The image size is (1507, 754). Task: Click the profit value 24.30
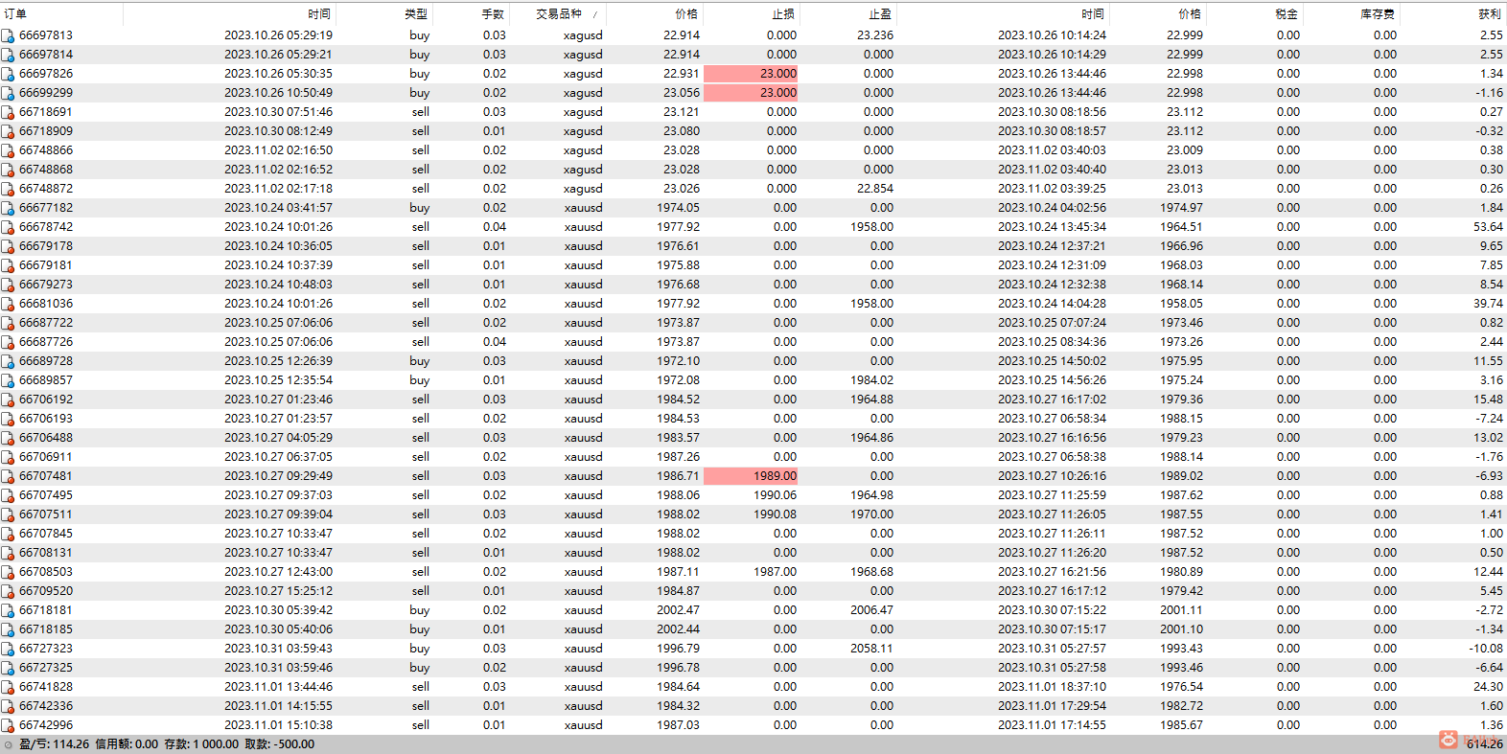pos(1488,687)
